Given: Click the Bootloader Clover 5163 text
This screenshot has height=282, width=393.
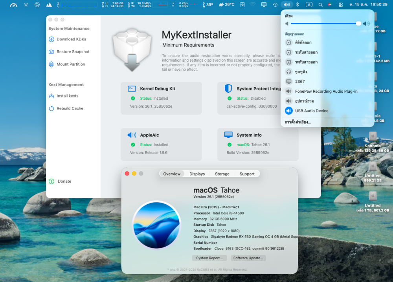Looking at the screenshot, I should click(x=239, y=249).
